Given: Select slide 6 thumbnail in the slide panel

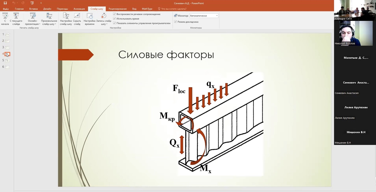Looking at the screenshot, I should point(7,67).
